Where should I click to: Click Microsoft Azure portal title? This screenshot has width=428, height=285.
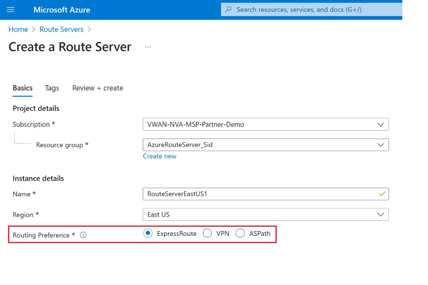tap(62, 10)
